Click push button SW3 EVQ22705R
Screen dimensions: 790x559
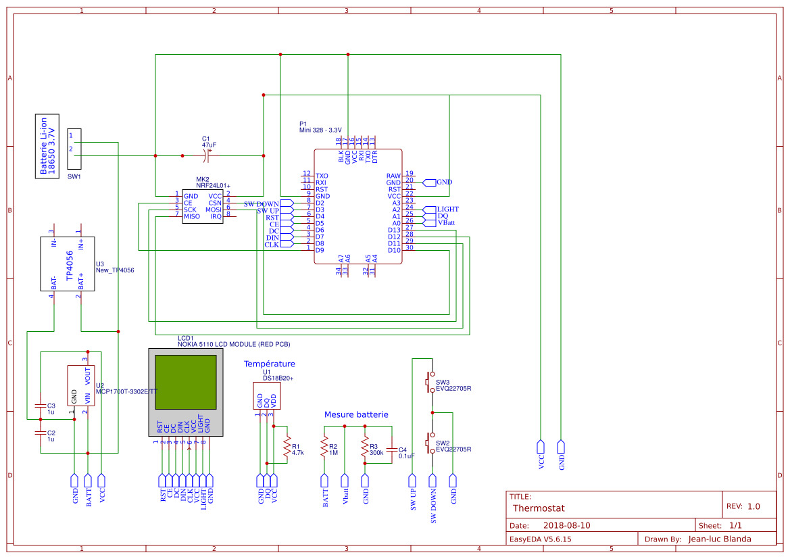pos(429,382)
